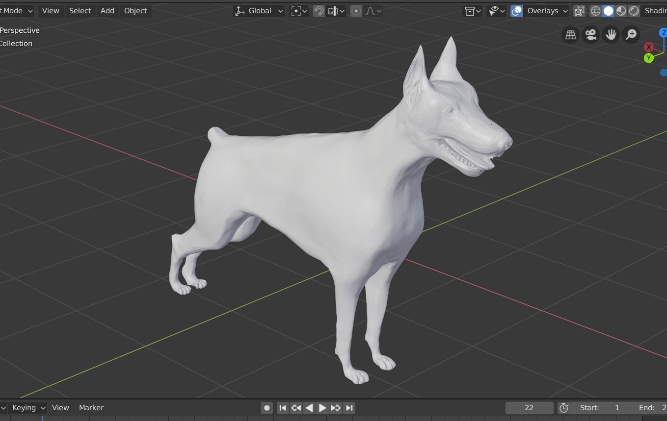Click the hand pan view icon
This screenshot has width=667, height=421.
pos(611,35)
